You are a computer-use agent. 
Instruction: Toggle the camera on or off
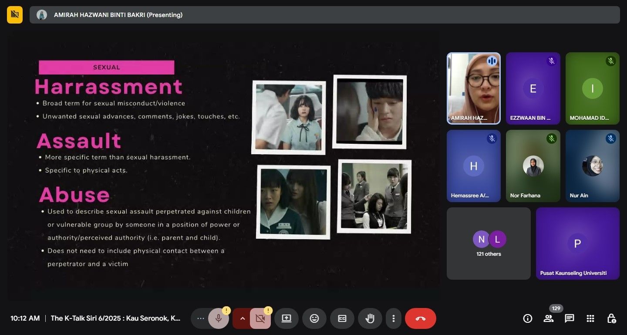(260, 318)
